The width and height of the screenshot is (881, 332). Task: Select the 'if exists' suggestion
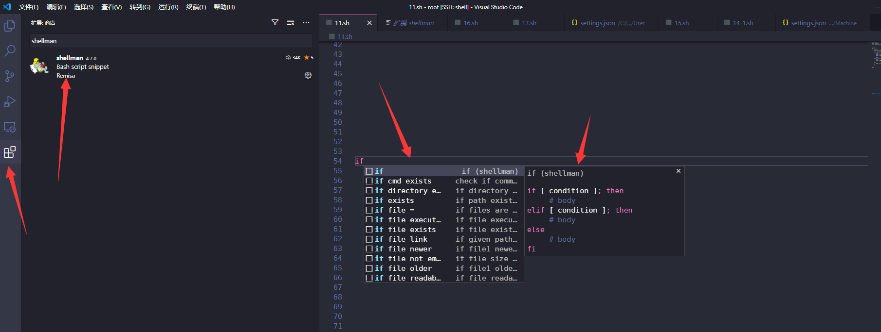(x=444, y=200)
